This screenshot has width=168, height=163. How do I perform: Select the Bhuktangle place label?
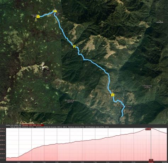70,101
